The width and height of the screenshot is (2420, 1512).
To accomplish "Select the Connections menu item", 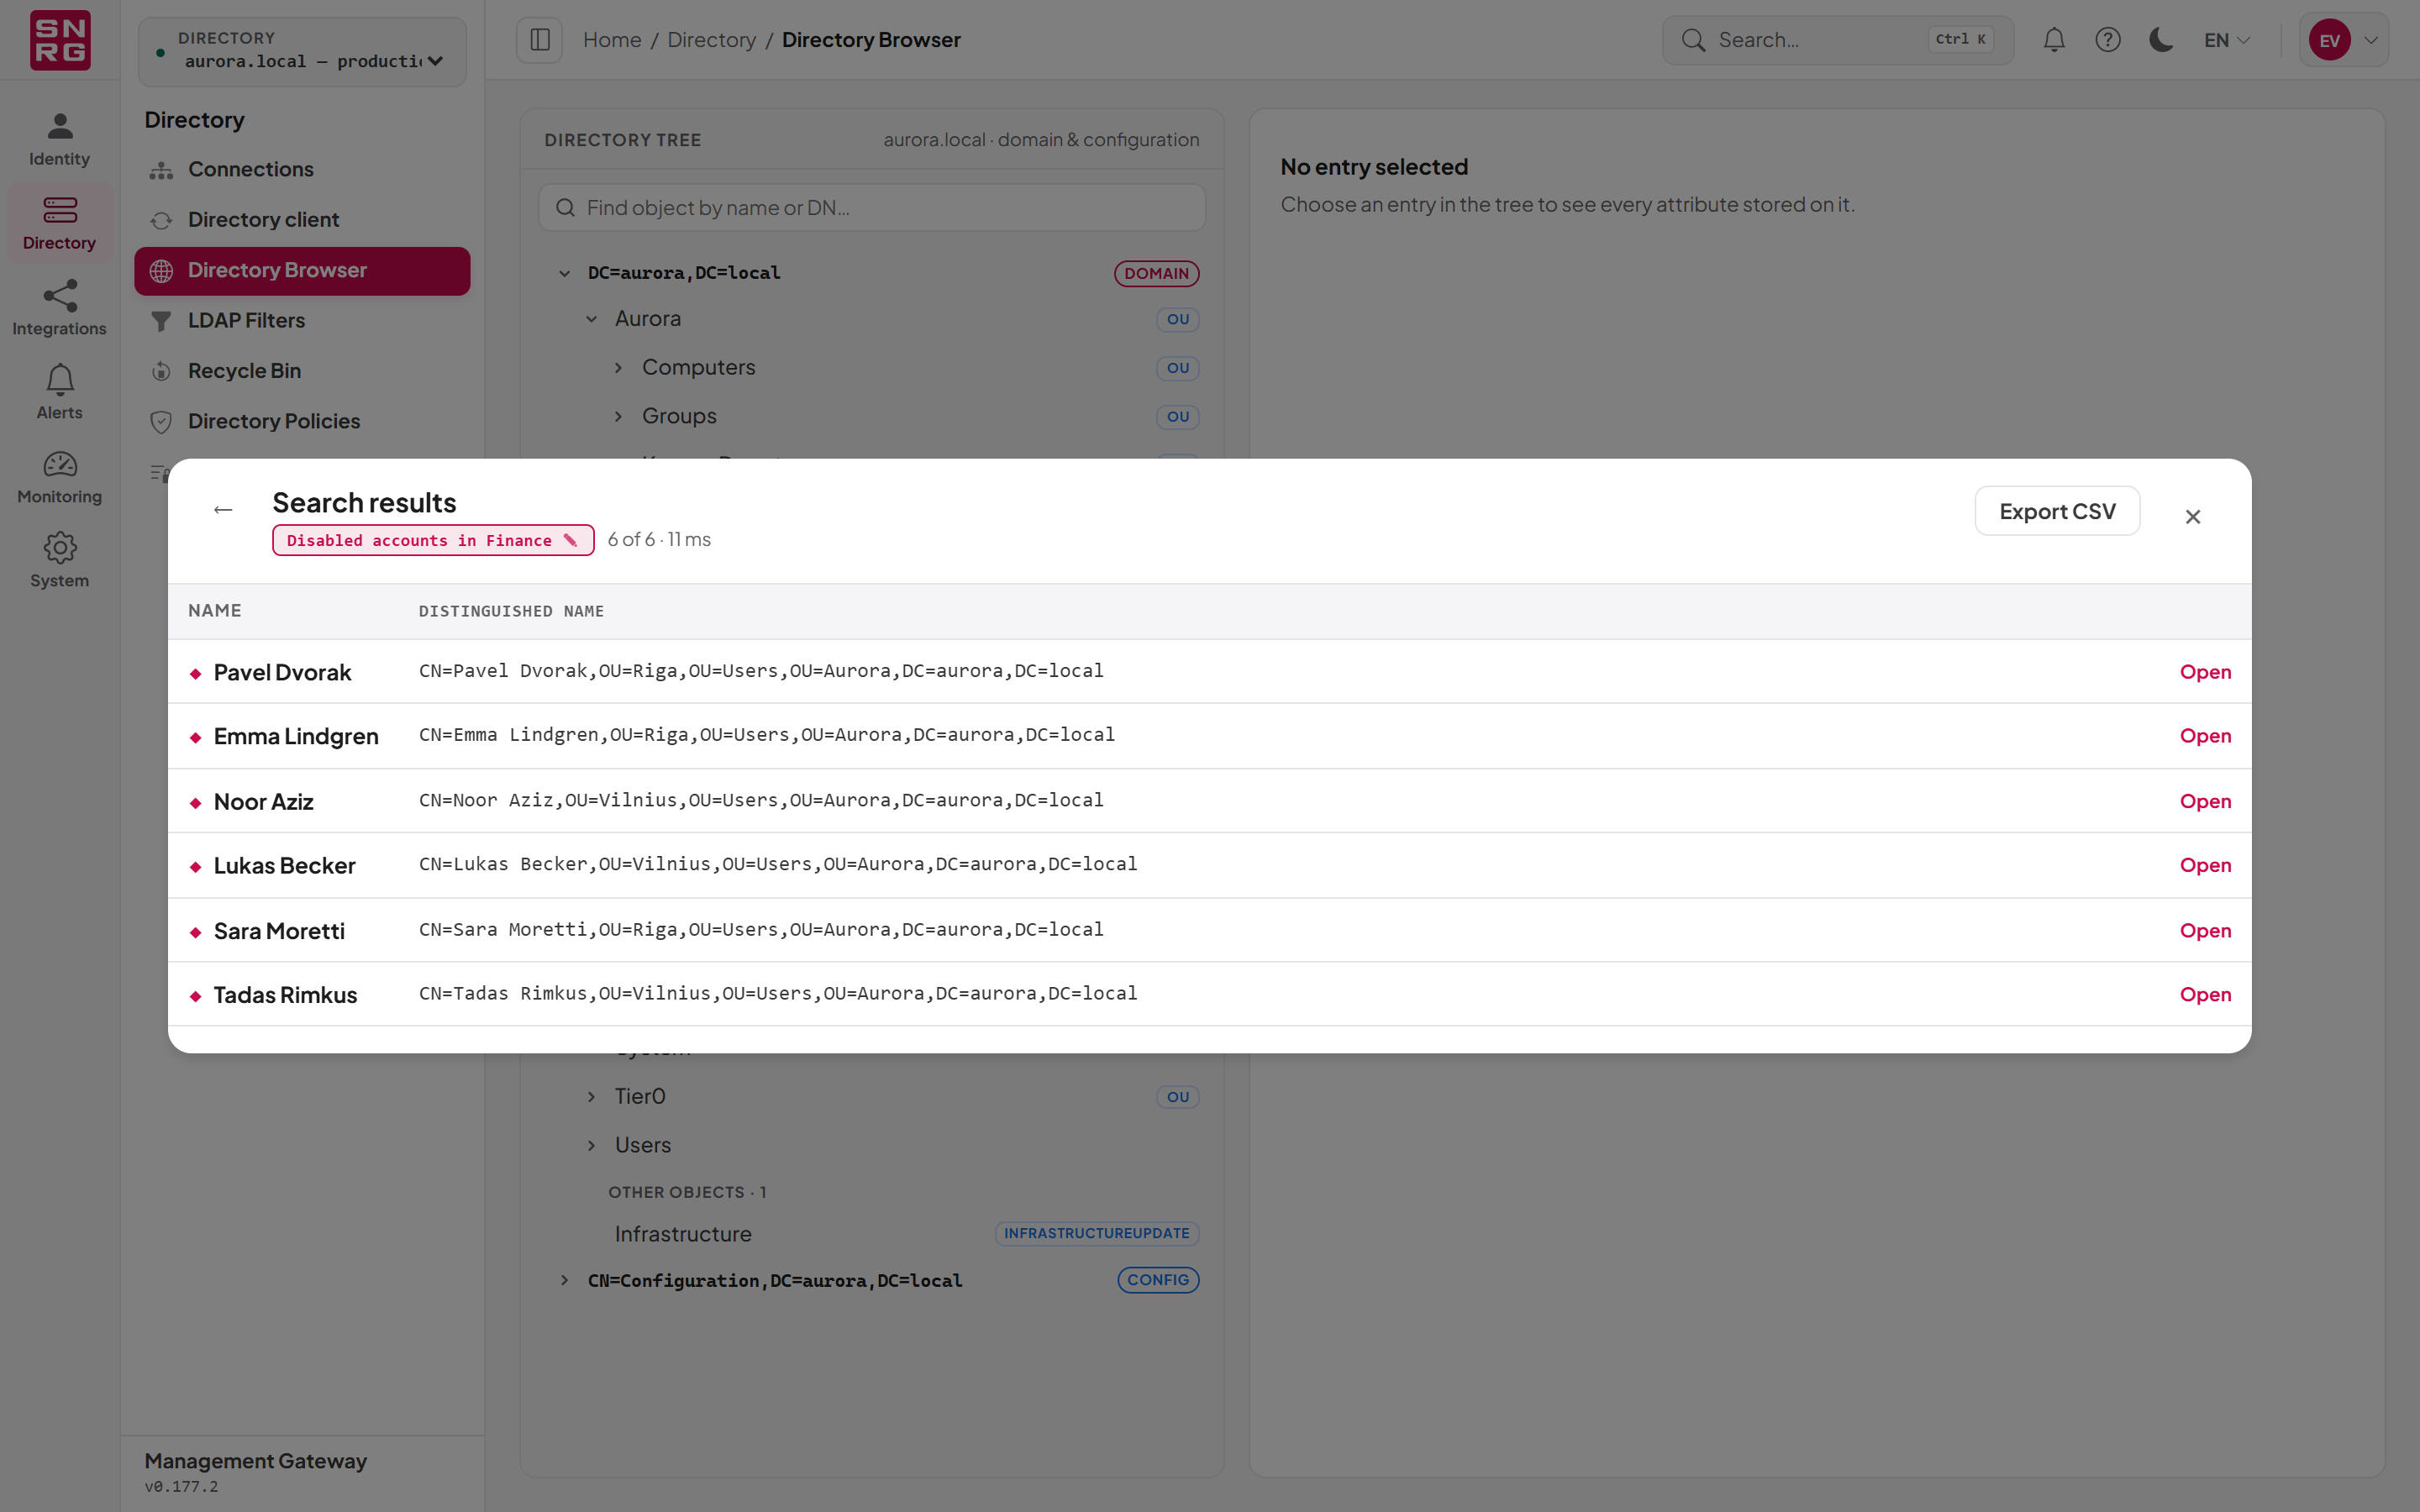I will point(302,170).
